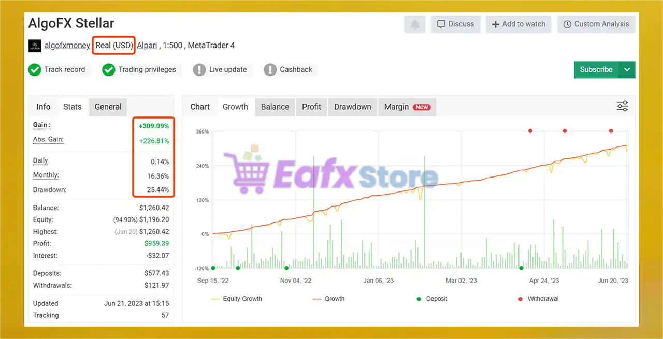This screenshot has height=339, width=663.
Task: Click the $959.39 profit value
Action: (x=157, y=243)
